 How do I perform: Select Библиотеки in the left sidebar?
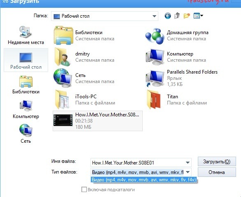tap(26, 85)
